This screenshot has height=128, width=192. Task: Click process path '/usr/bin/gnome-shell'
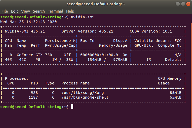click(85, 97)
